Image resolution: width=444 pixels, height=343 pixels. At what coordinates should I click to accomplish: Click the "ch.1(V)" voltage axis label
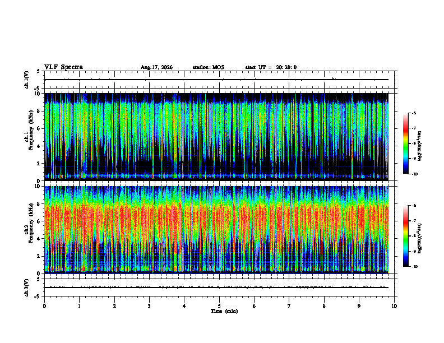point(26,80)
